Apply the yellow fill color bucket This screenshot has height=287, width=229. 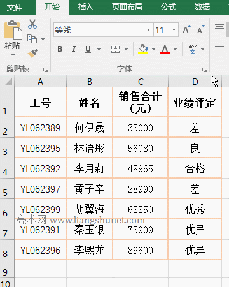(143, 49)
